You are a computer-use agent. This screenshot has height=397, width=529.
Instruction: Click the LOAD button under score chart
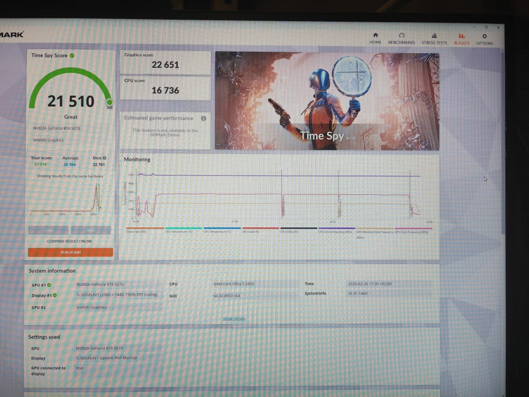click(x=48, y=230)
